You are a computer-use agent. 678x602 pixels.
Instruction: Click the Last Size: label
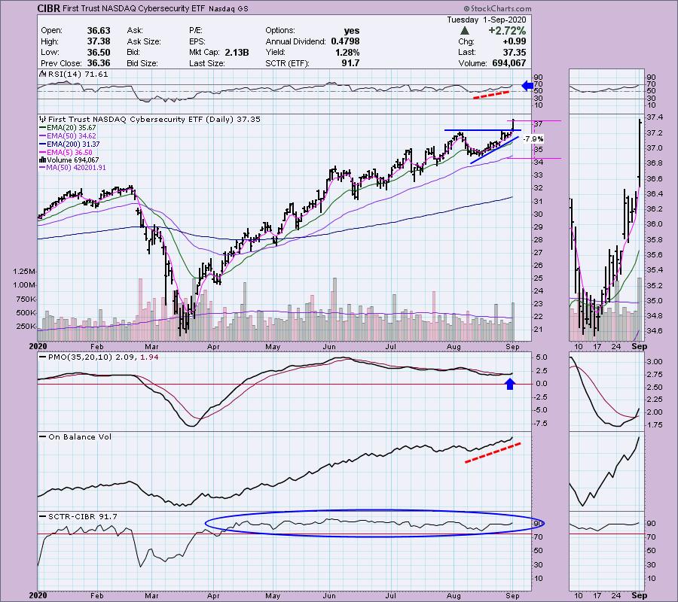click(x=207, y=63)
